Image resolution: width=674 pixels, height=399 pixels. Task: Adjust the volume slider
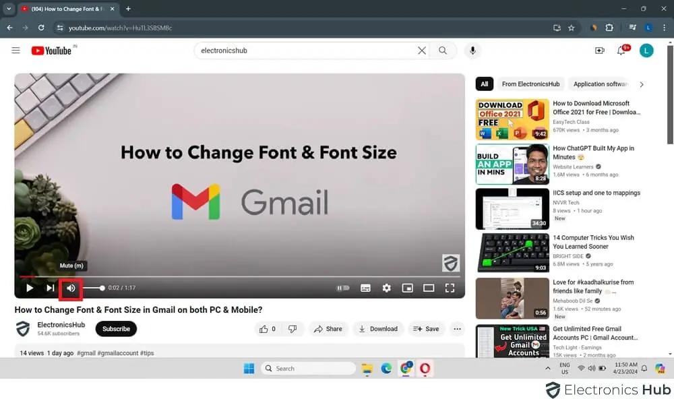[x=94, y=288]
